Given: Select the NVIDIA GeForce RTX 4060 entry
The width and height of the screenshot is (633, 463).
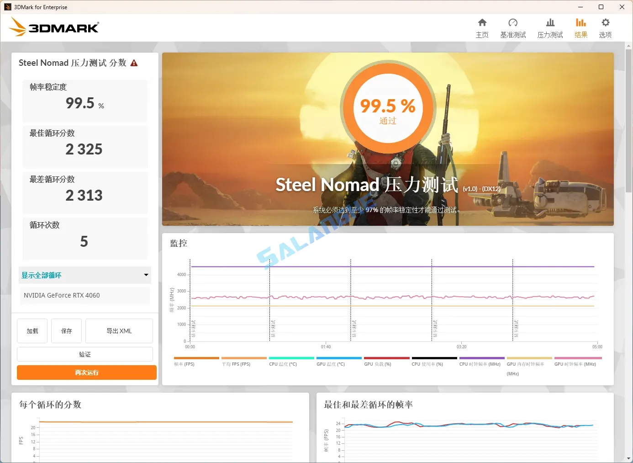Looking at the screenshot, I should [85, 295].
